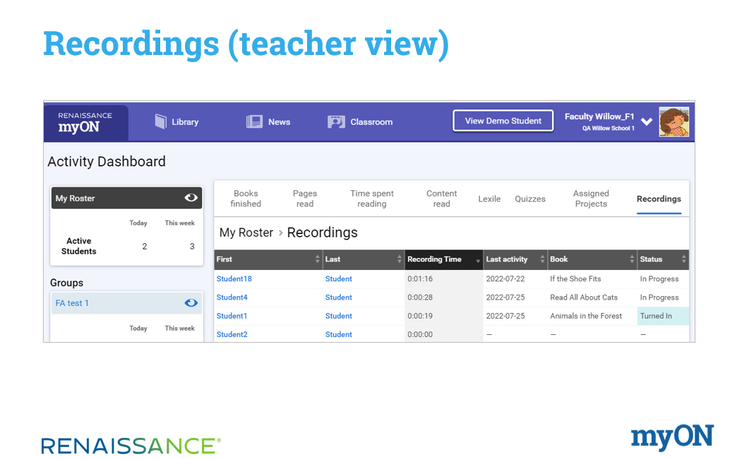Switch to the Time spent reading tab
The width and height of the screenshot is (737, 459).
372,199
